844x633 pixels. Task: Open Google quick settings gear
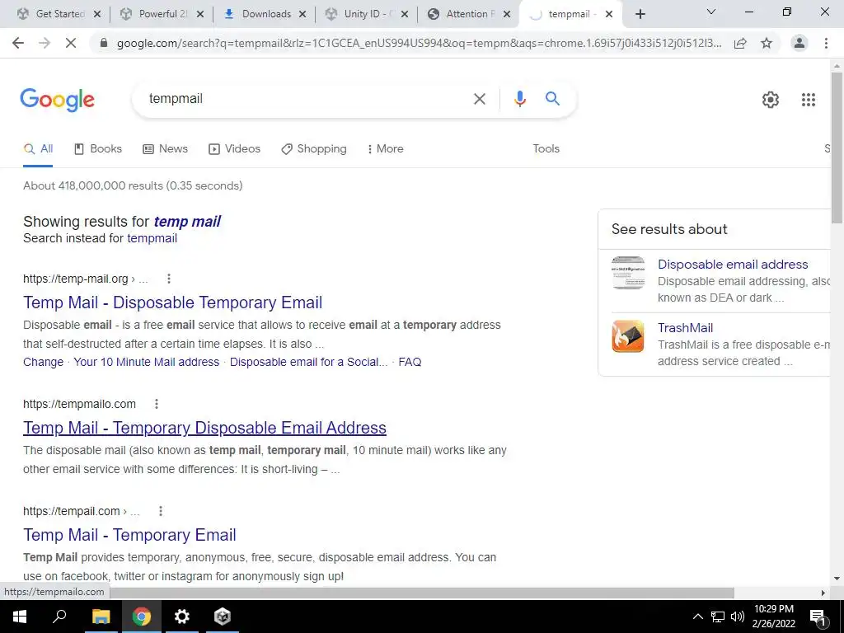771,100
